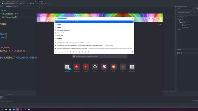Click the wrench property pages icon in Properties
This screenshot has height=111, width=198.
tap(182, 53)
